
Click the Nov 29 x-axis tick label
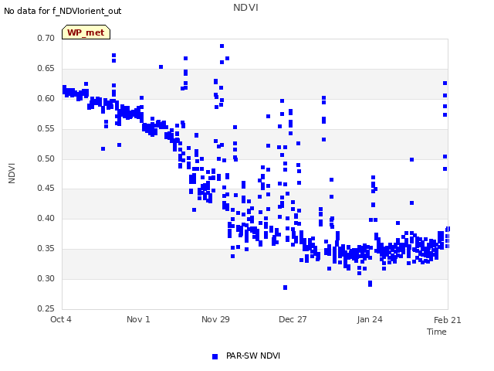(x=215, y=319)
